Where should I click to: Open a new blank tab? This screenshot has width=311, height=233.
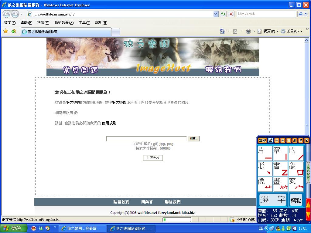116,32
